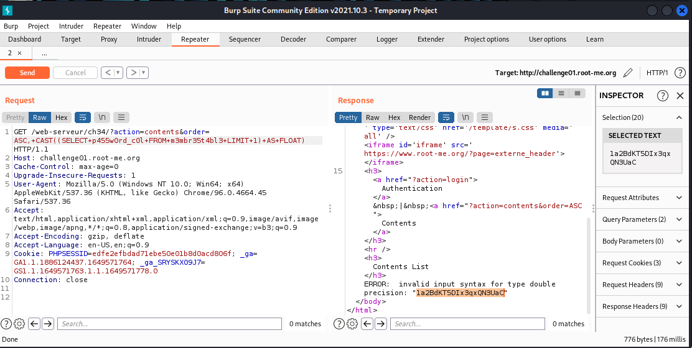Switch response view to Render
This screenshot has height=348, width=692.
click(x=419, y=117)
